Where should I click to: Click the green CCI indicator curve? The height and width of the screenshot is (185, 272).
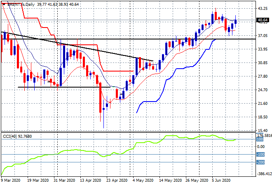(x=118, y=153)
